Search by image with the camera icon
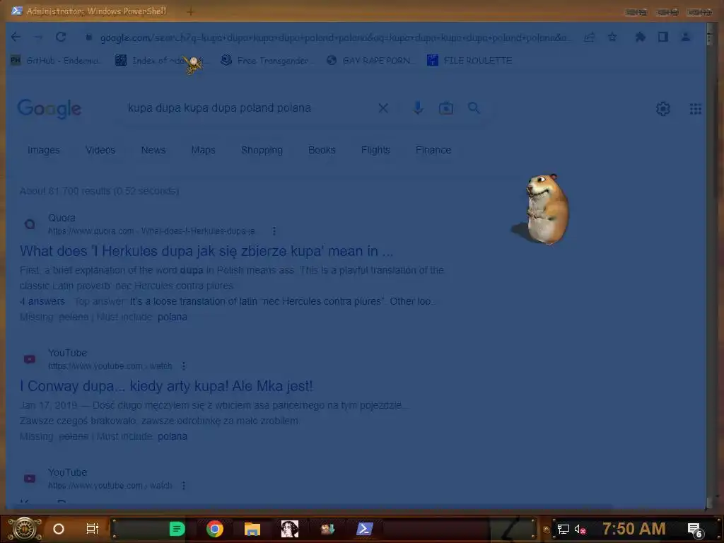Screen dimensions: 724x543 446,108
